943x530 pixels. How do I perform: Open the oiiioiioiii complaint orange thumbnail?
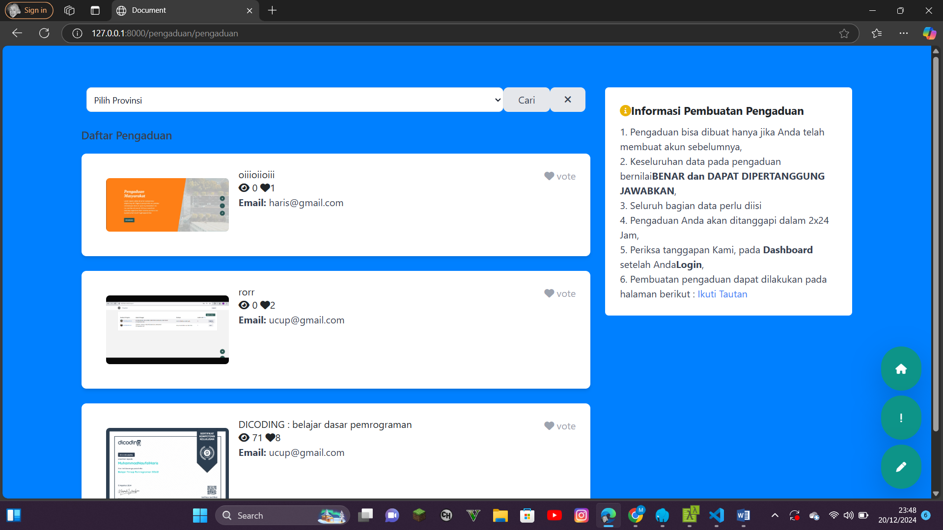point(167,205)
